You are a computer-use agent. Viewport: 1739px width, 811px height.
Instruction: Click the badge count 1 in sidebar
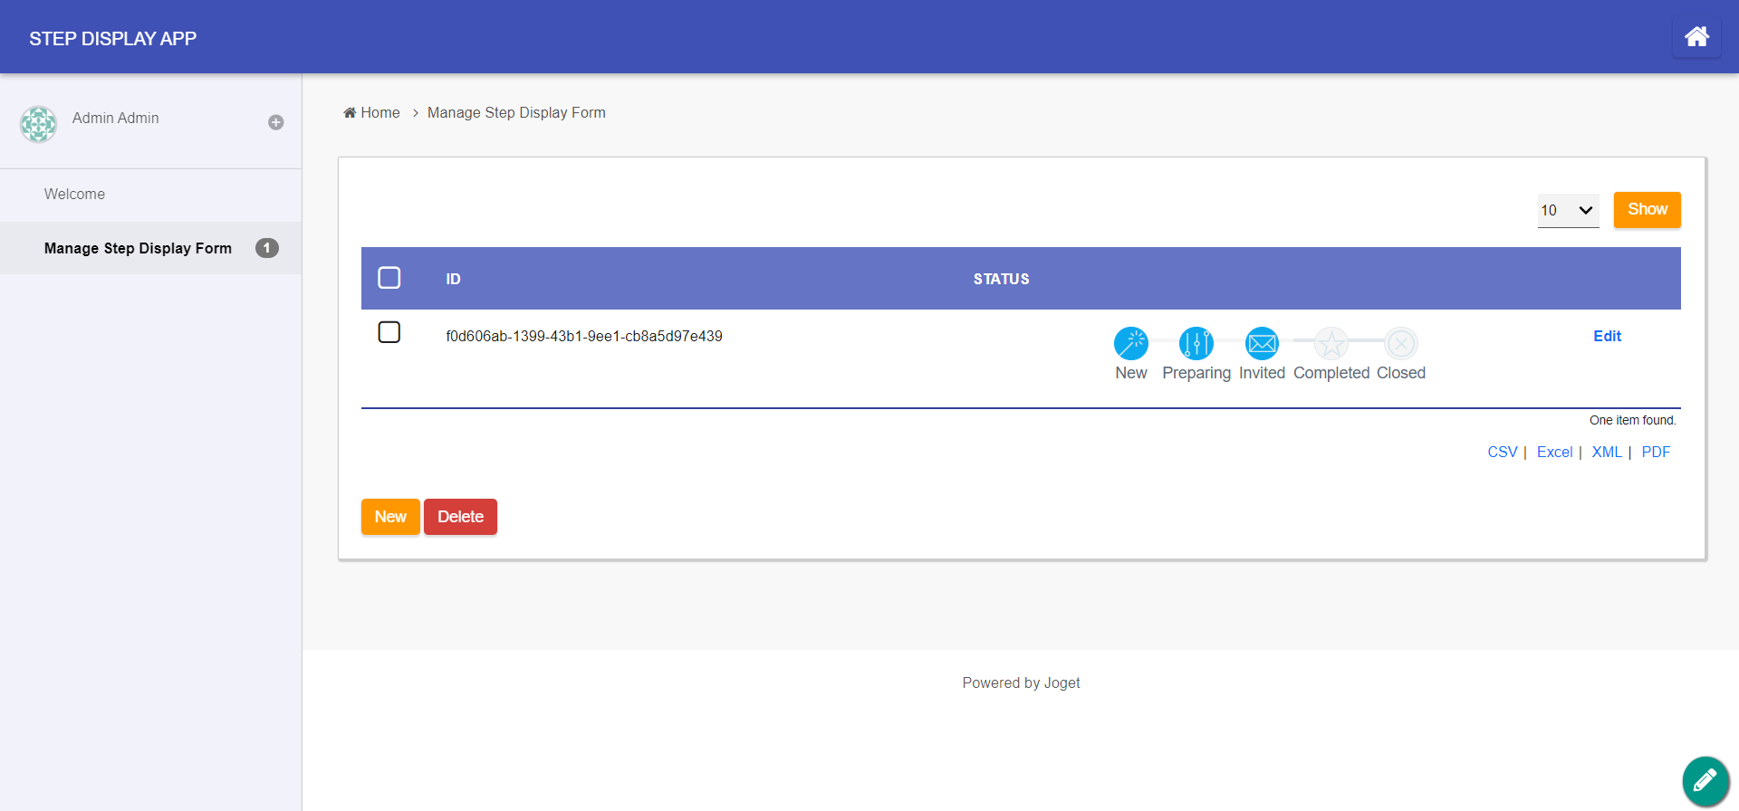pyautogui.click(x=267, y=248)
